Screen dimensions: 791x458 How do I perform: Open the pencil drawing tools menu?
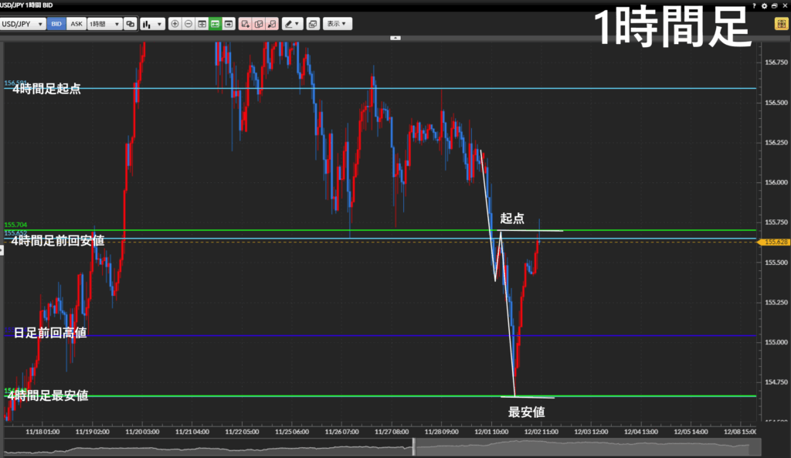[x=292, y=24]
